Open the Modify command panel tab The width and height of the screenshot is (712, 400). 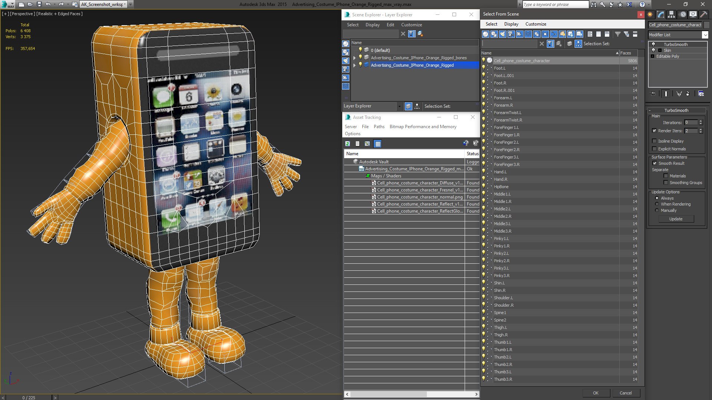(x=661, y=14)
